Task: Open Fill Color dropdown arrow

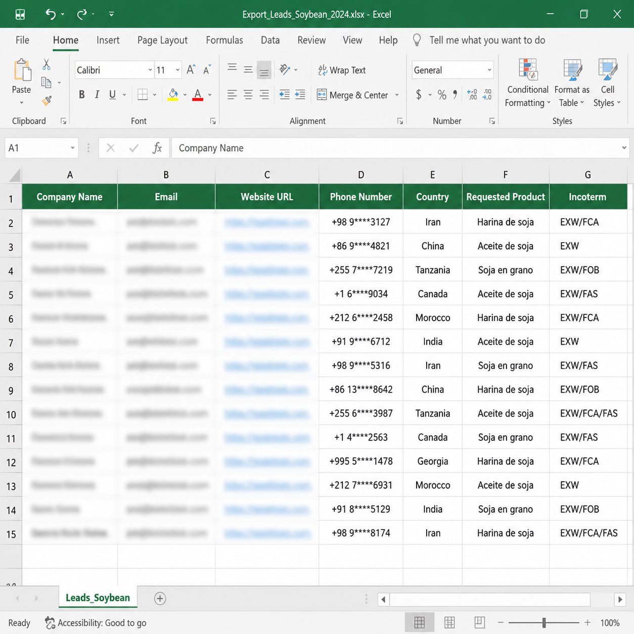Action: pyautogui.click(x=185, y=95)
